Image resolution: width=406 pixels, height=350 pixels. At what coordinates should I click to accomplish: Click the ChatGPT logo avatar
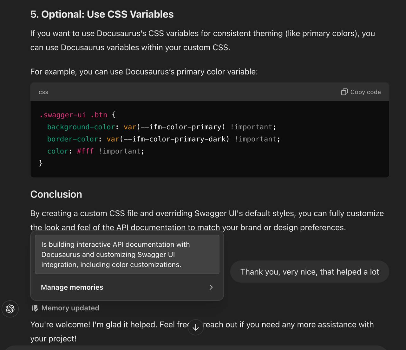(10, 309)
